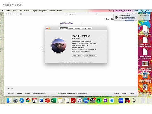Open System Preferences gear in Dock
This screenshot has height=114, width=152.
coord(92,100)
